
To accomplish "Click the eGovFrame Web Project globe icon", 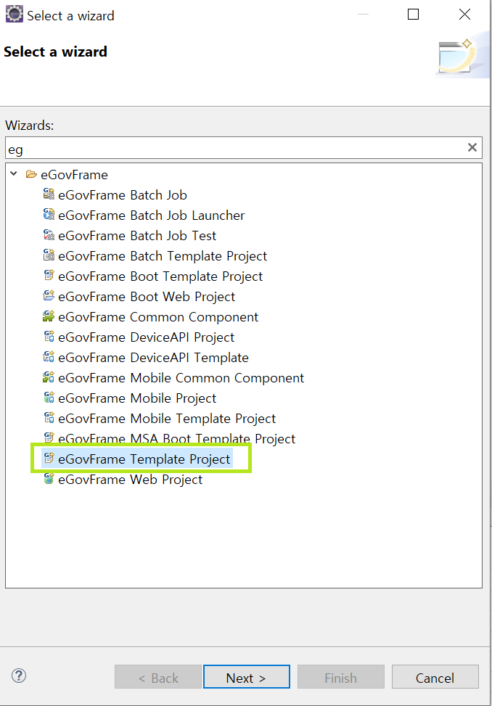I will click(49, 478).
